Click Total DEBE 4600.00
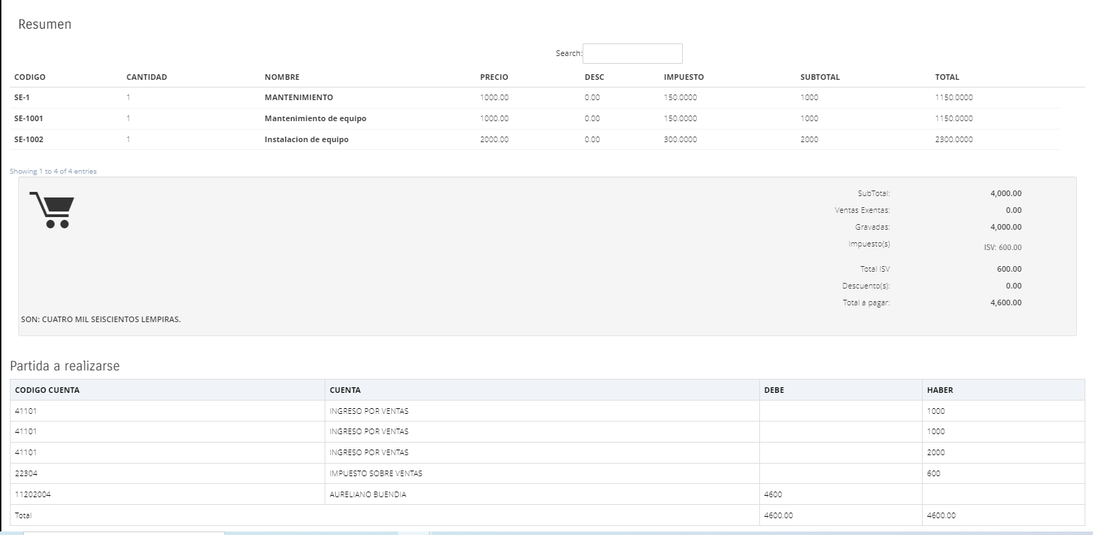 [778, 515]
